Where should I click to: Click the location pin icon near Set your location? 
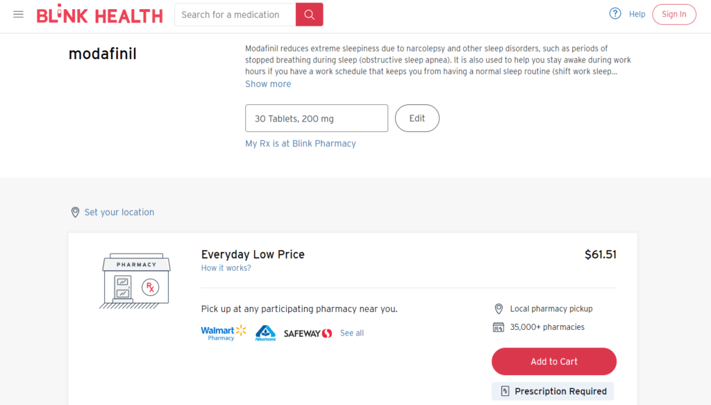point(75,212)
